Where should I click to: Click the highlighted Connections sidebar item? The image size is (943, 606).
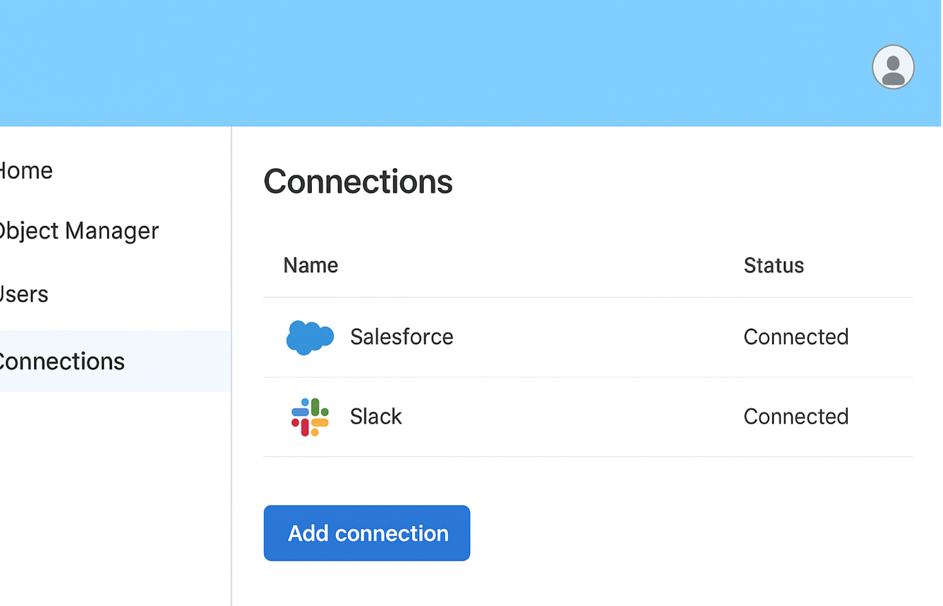[62, 361]
